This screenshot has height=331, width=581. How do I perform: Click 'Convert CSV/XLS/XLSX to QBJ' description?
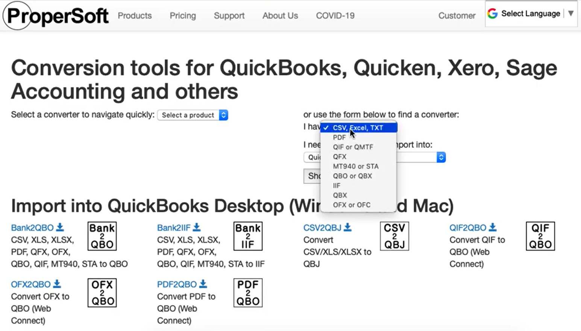(337, 252)
